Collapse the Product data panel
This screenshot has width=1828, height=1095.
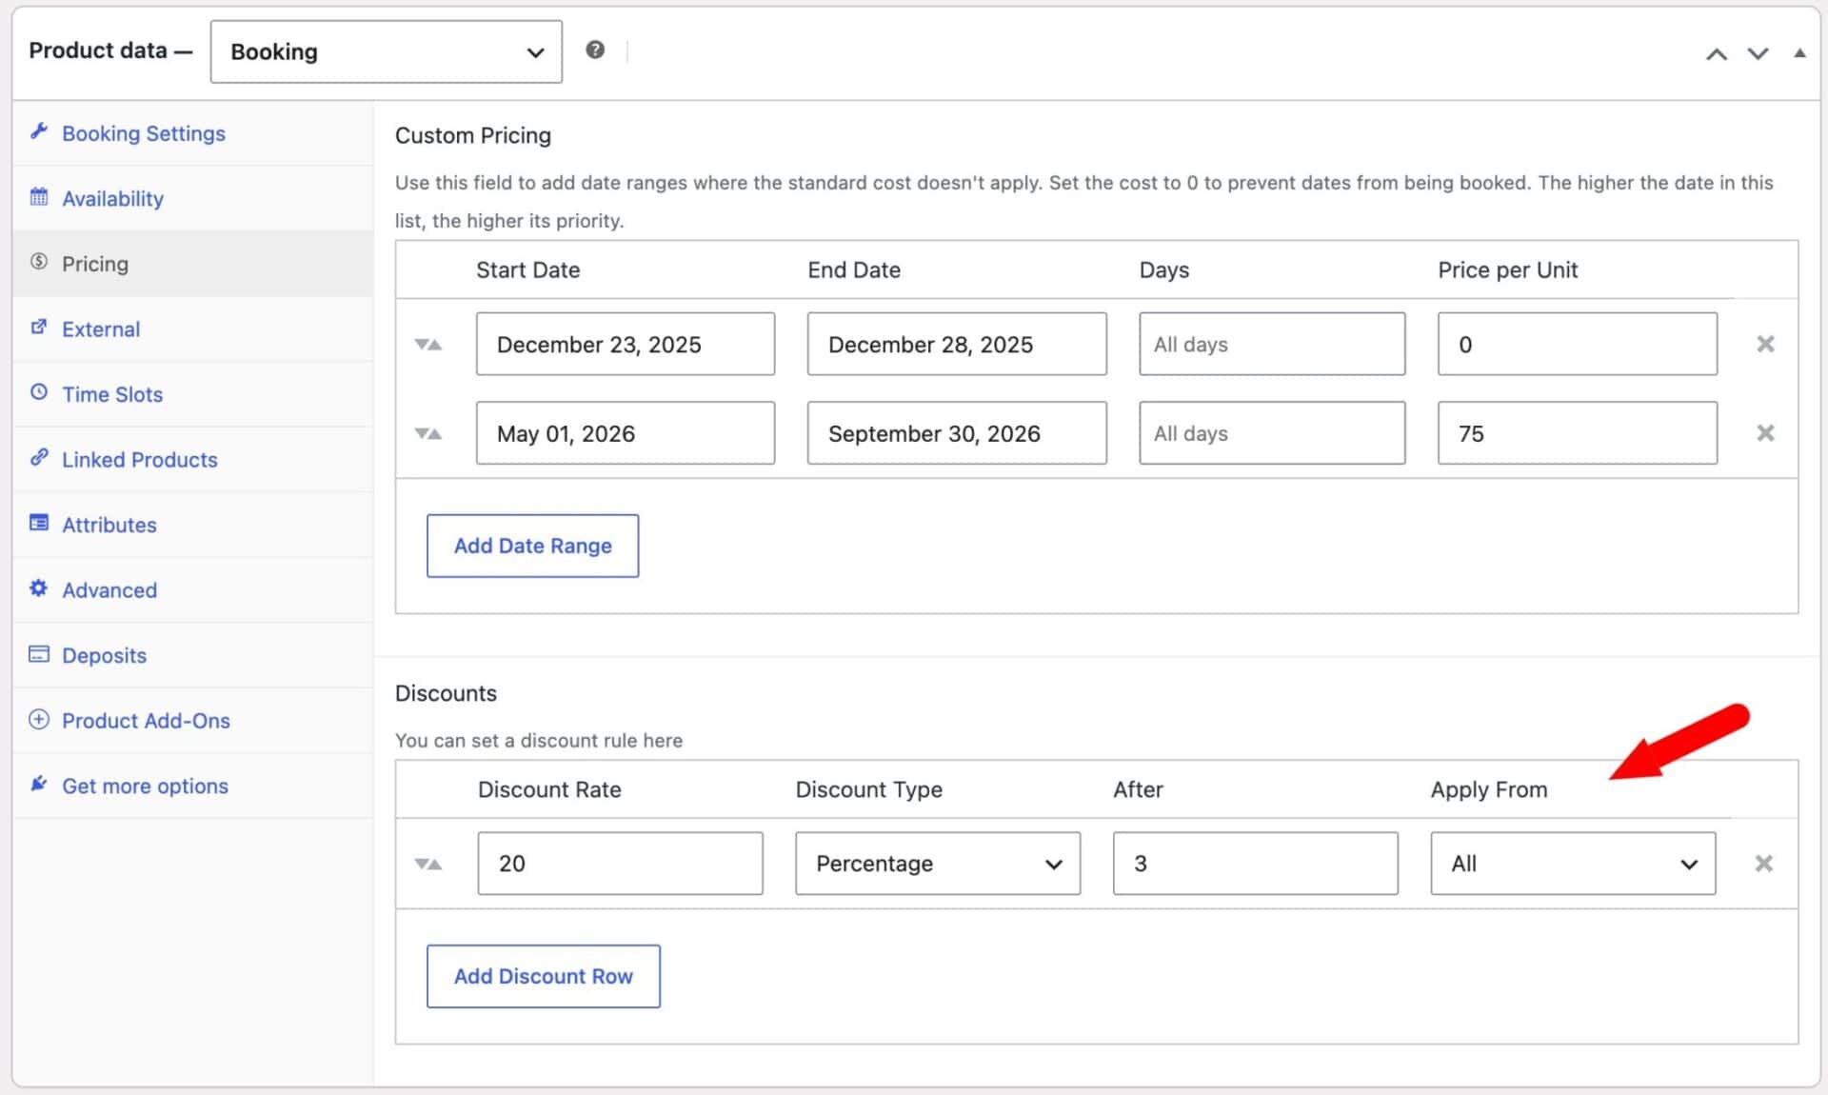coord(1799,53)
